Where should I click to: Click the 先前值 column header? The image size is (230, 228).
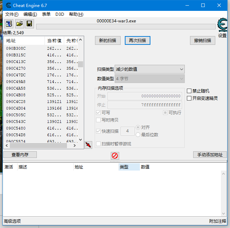click(x=71, y=41)
